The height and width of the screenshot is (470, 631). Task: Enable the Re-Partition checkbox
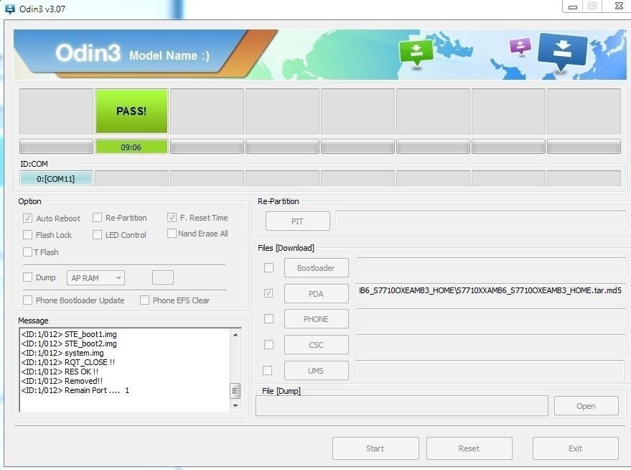tap(97, 218)
